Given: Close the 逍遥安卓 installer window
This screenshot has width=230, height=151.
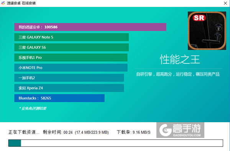Looking at the screenshot, I should coord(225,3).
